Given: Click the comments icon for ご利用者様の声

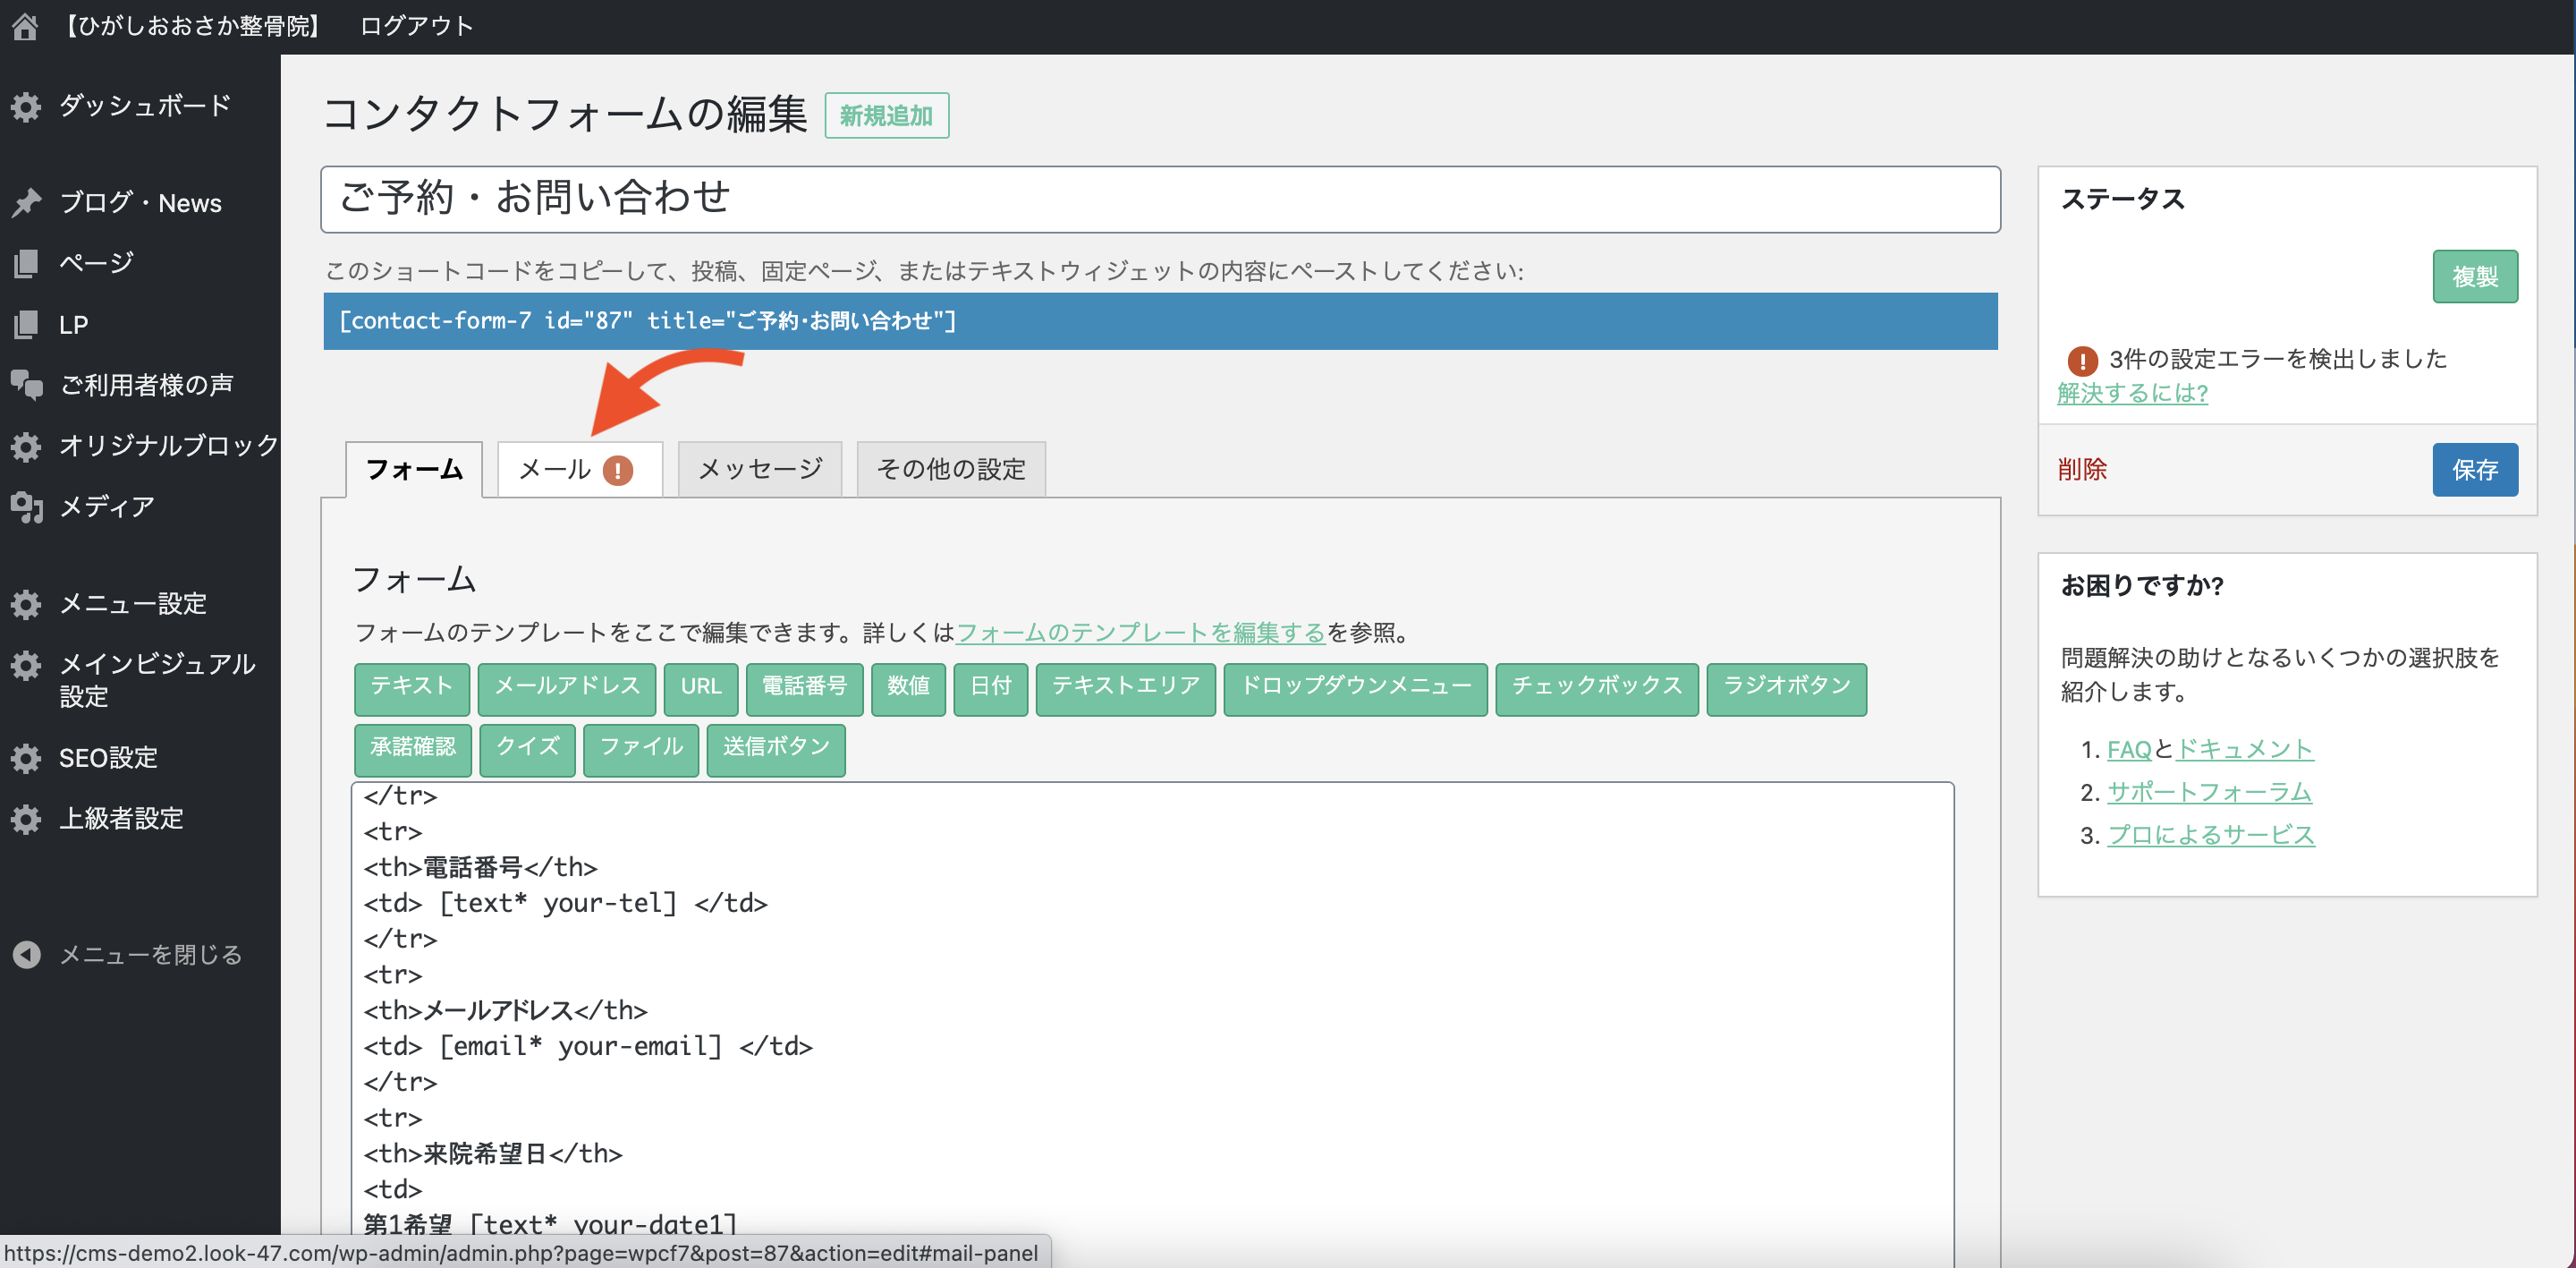Looking at the screenshot, I should 26,384.
